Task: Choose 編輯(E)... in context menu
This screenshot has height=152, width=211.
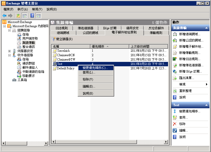Action: coord(96,86)
